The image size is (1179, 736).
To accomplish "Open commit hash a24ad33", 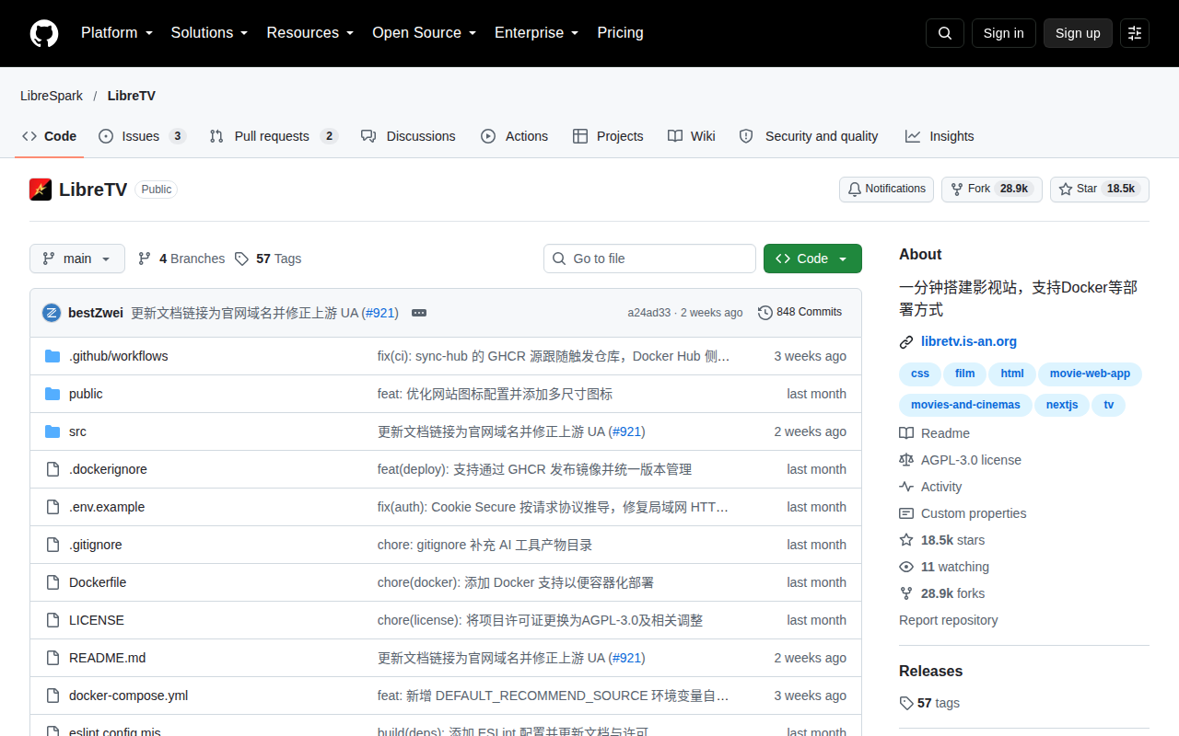I will 649,313.
